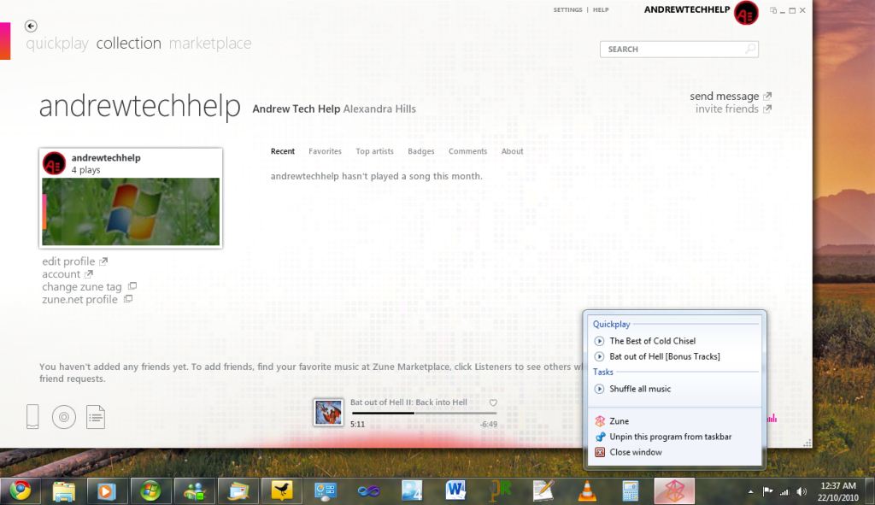Open Windows Explorer from taskbar
This screenshot has width=875, height=505.
[63, 491]
